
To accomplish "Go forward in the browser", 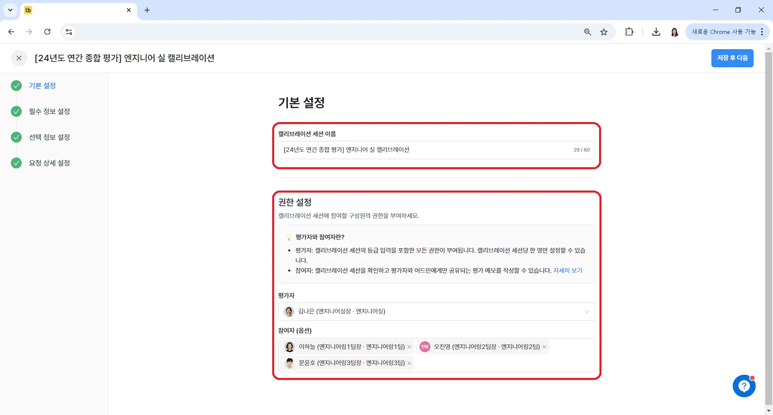I will pos(29,32).
